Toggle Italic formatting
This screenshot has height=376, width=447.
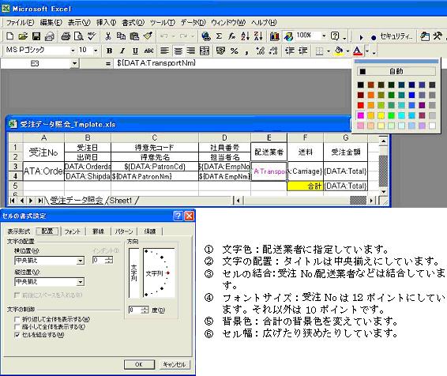click(x=122, y=51)
